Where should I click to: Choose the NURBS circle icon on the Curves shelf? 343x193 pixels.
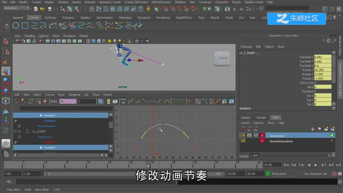[16, 26]
